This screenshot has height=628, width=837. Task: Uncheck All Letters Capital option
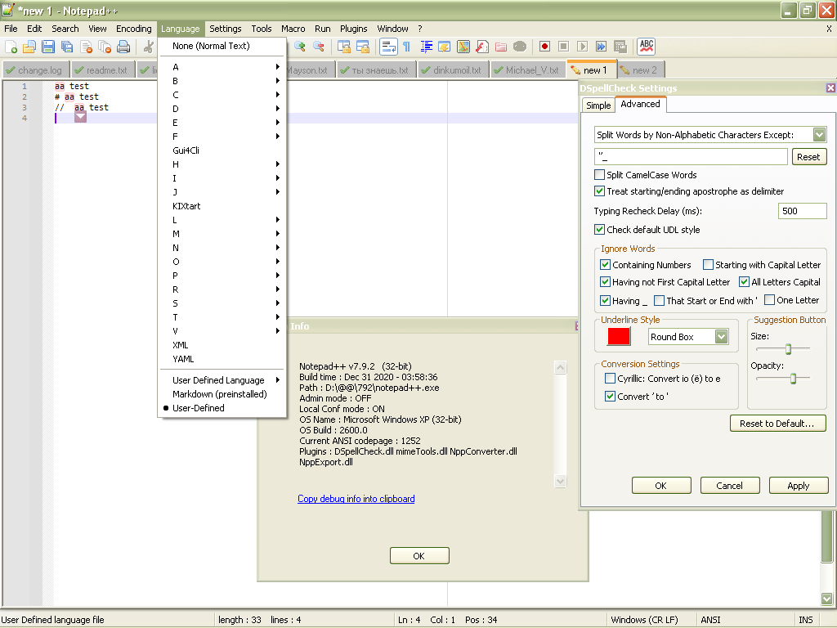[744, 282]
